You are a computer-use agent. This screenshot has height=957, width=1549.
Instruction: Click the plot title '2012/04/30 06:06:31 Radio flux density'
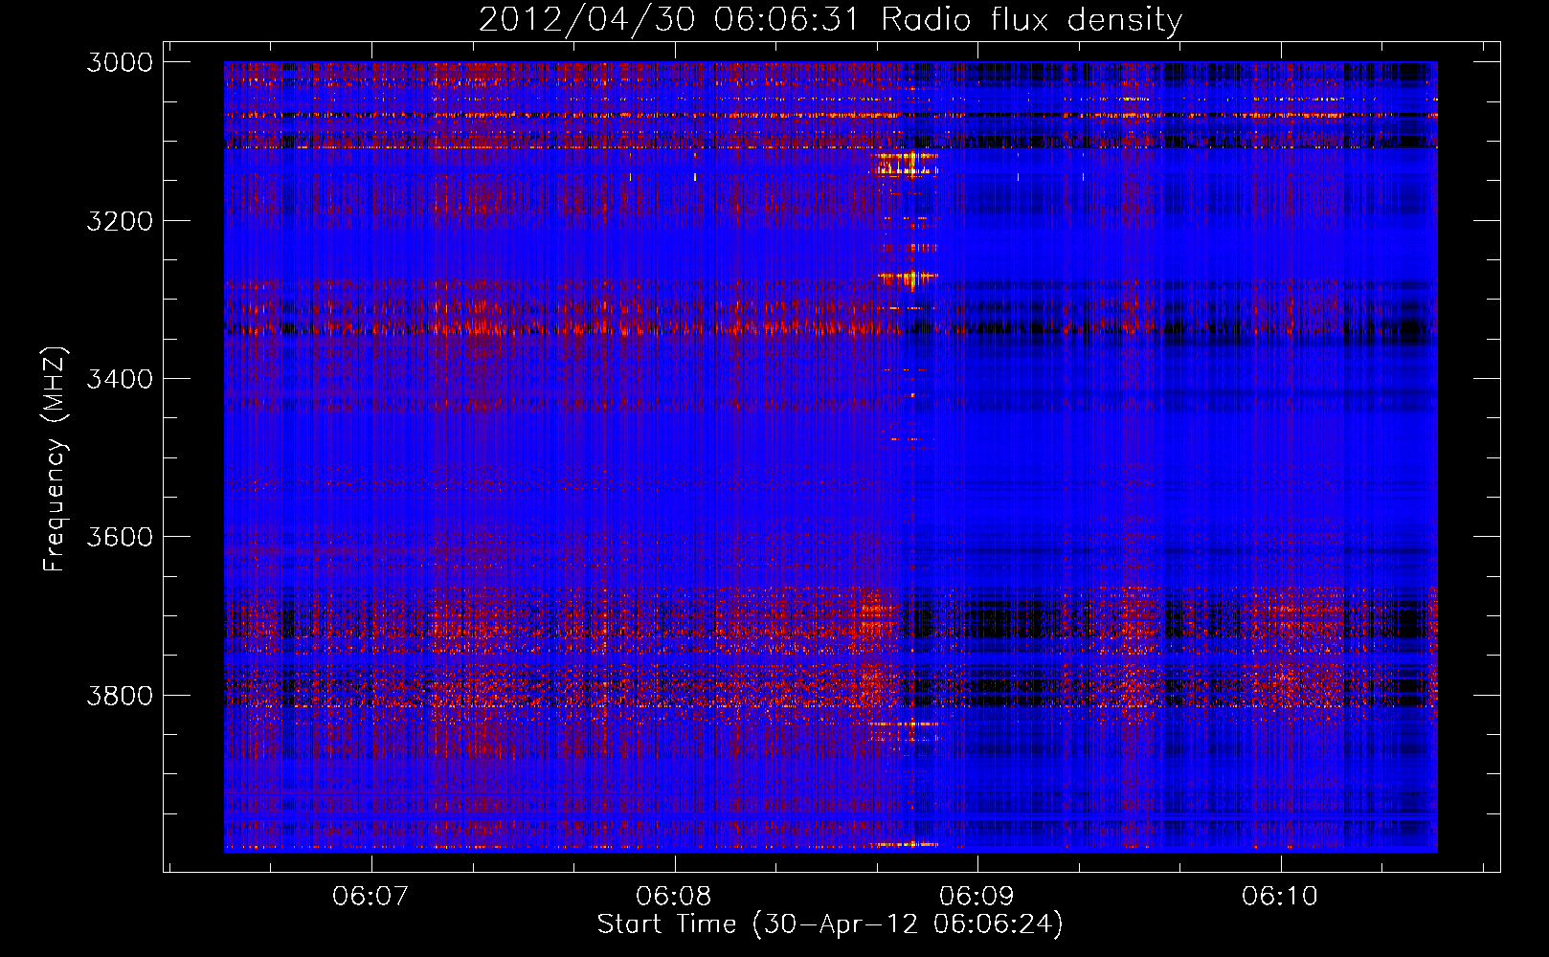pyautogui.click(x=830, y=20)
